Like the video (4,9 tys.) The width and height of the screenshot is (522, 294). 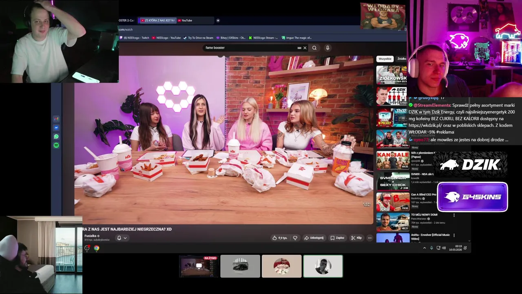tap(280, 238)
